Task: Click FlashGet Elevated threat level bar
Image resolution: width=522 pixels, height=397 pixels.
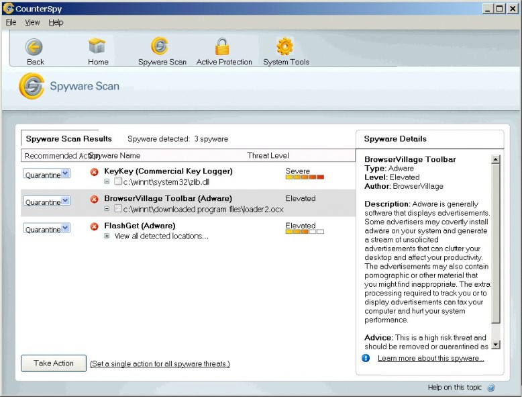Action: pos(305,231)
